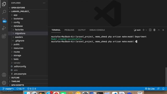This screenshot has width=167, height=94.
Task: Expand the factories folder
Action: pos(28,30)
